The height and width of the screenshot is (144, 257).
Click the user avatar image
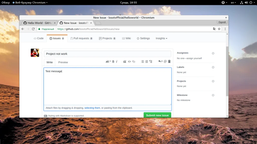[35, 53]
